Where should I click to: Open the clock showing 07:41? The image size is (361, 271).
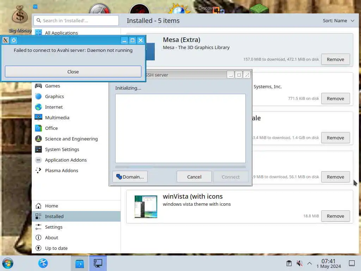pyautogui.click(x=329, y=263)
